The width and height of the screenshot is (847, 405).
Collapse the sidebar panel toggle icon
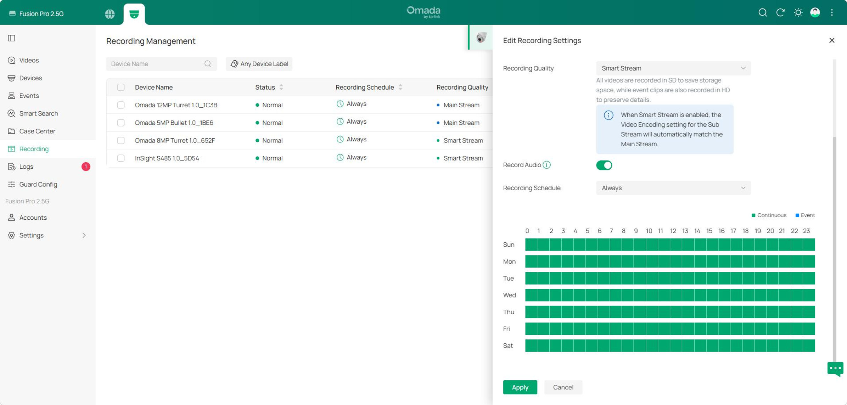click(12, 38)
